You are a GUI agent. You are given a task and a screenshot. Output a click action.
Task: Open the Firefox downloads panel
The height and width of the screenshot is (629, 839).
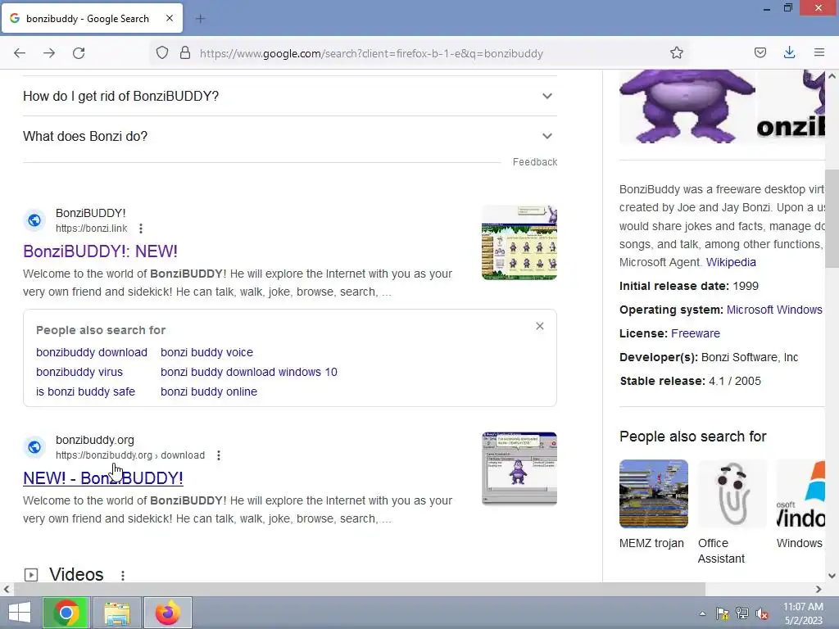[x=789, y=53]
